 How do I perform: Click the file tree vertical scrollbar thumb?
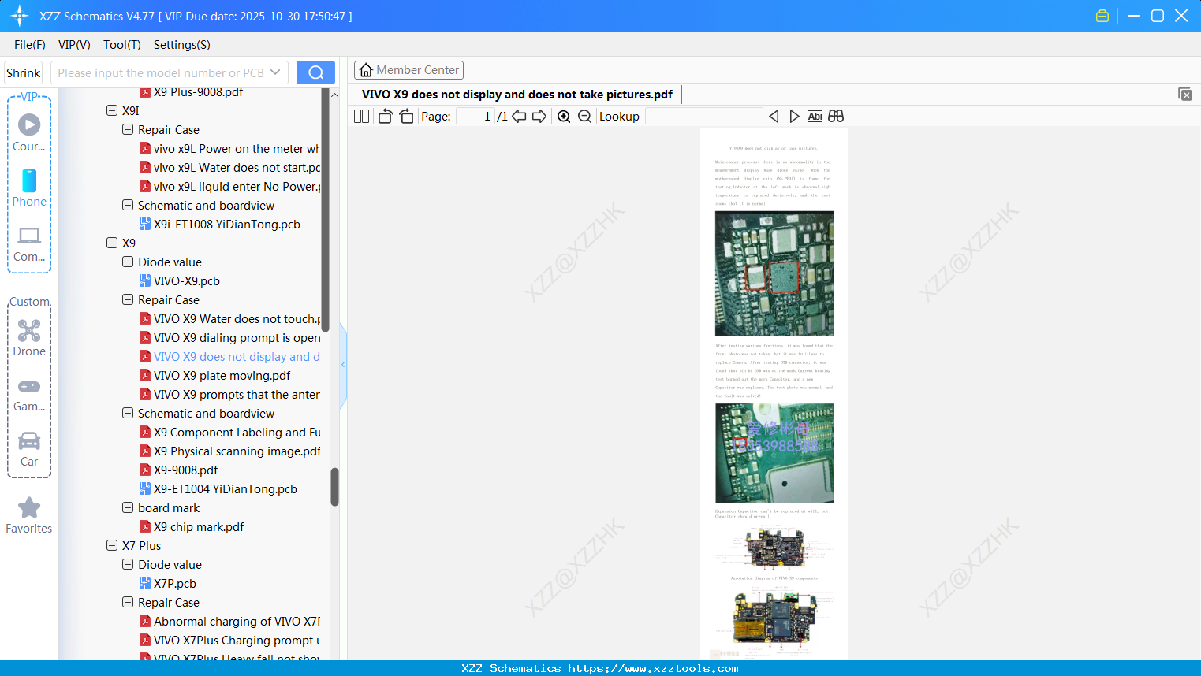[x=334, y=487]
